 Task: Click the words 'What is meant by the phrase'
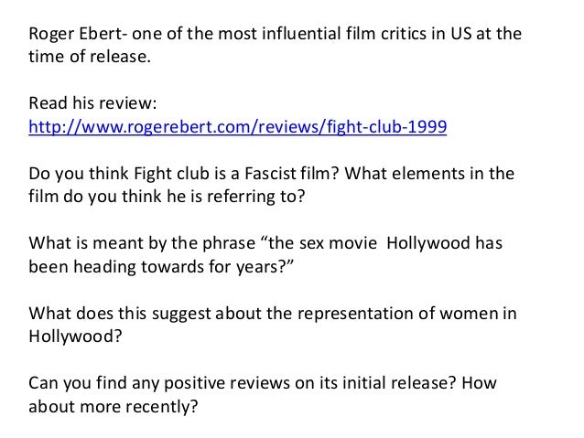point(142,243)
